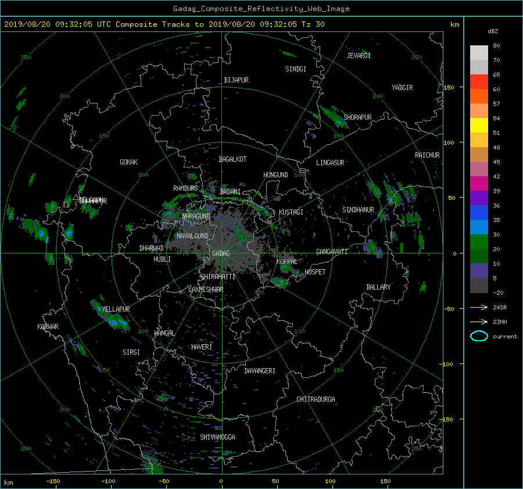Click the DHARWAD label
The image size is (523, 489).
point(151,248)
